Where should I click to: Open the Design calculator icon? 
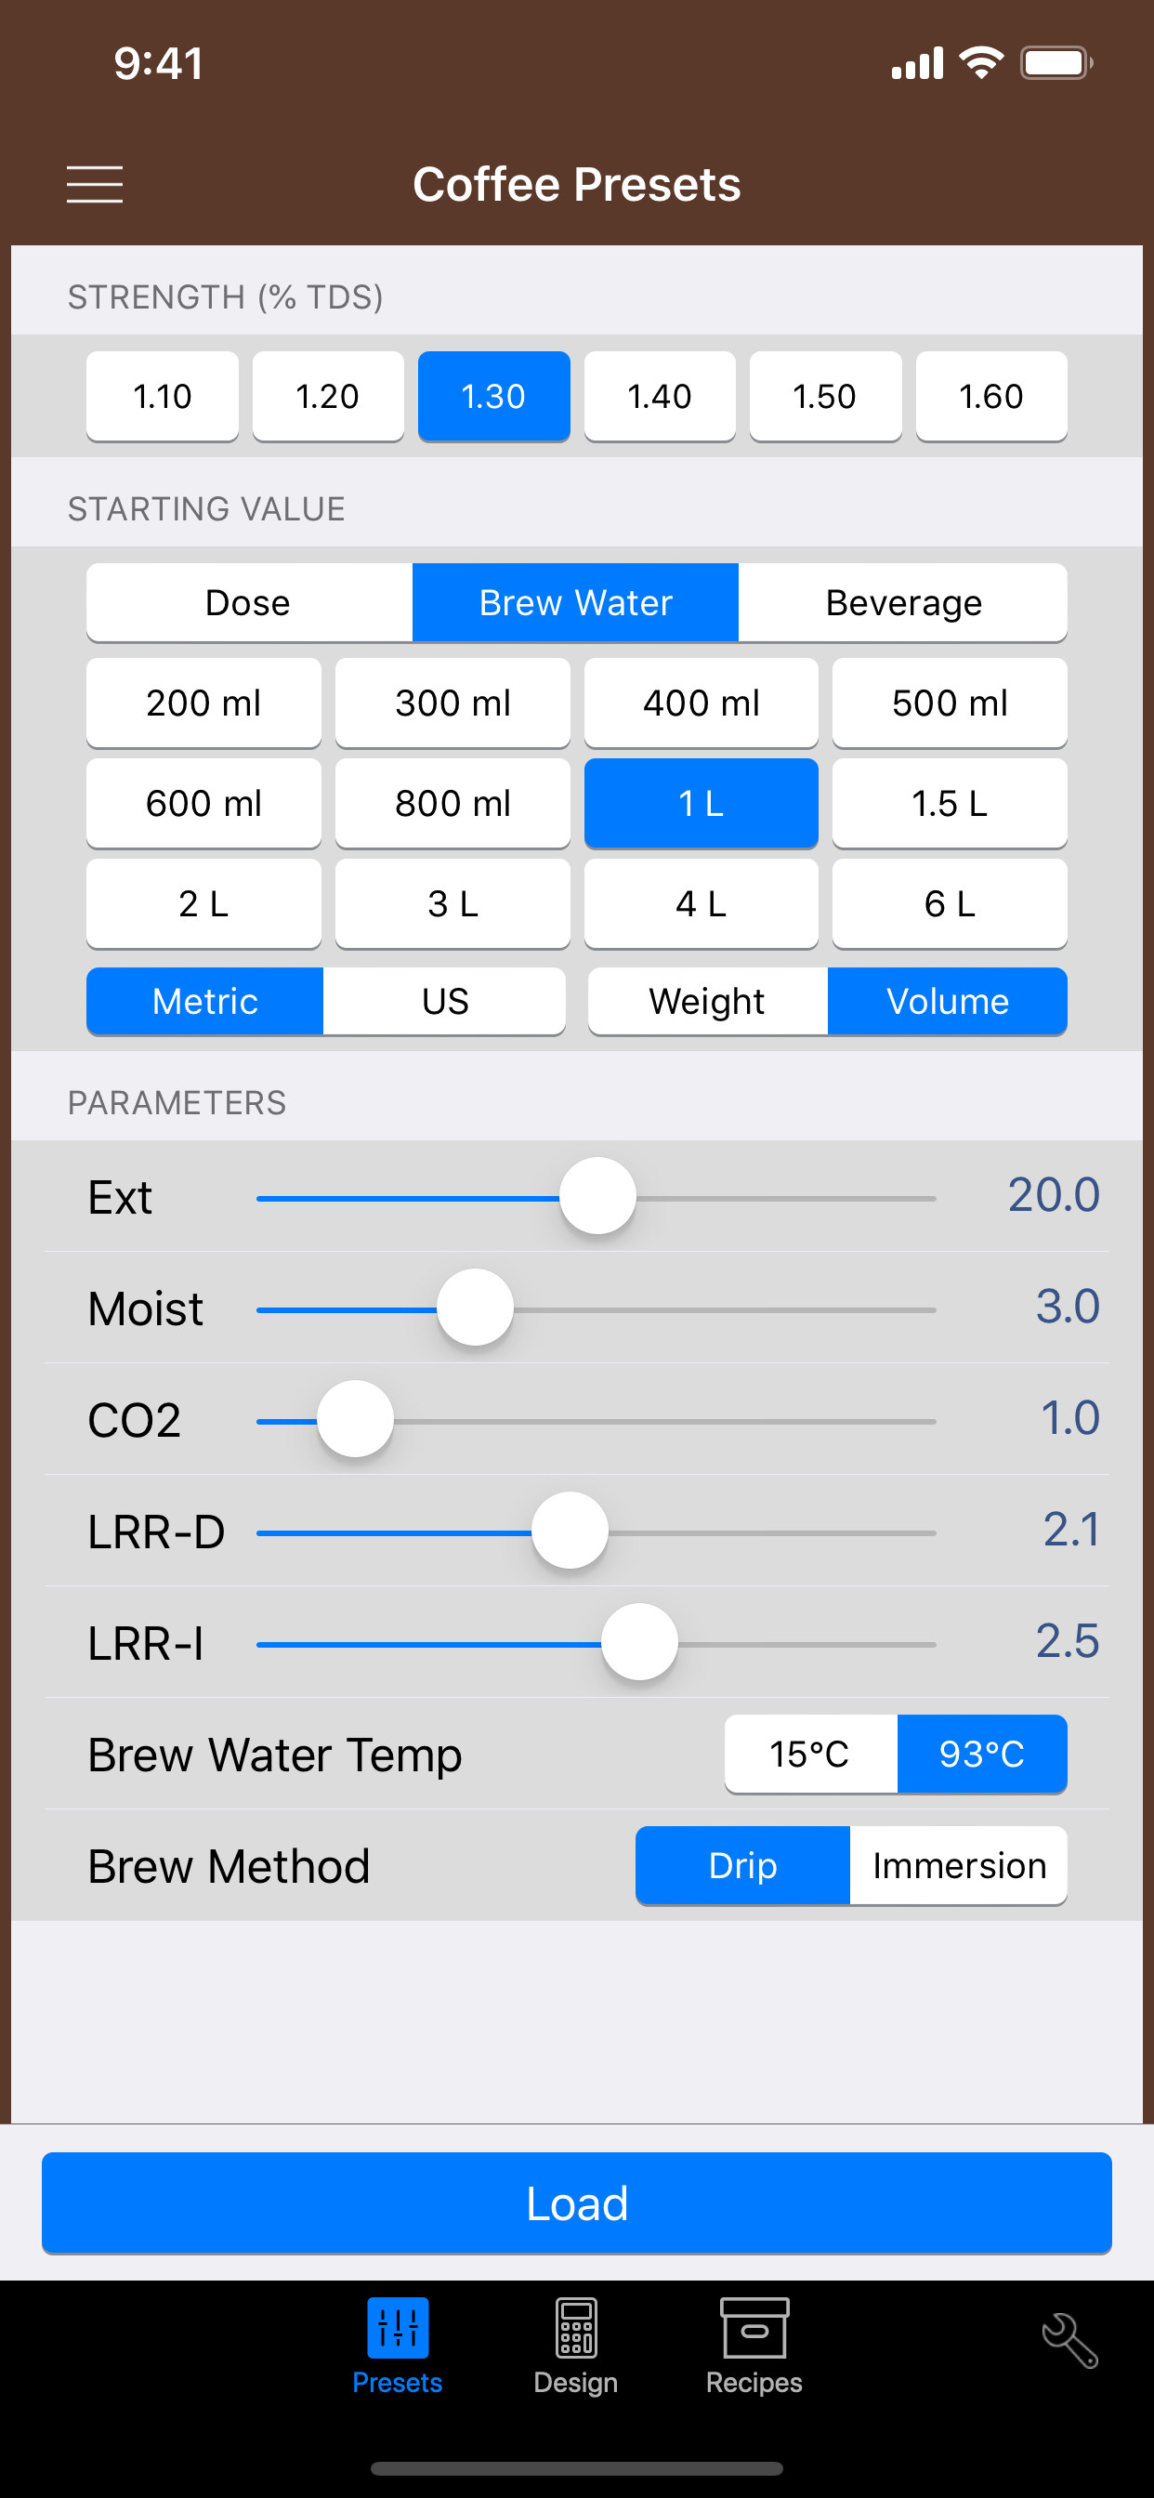point(575,2326)
